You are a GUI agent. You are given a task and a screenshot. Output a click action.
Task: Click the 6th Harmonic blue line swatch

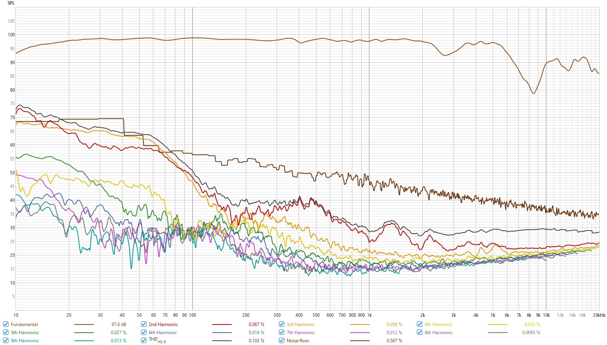[x=222, y=333]
